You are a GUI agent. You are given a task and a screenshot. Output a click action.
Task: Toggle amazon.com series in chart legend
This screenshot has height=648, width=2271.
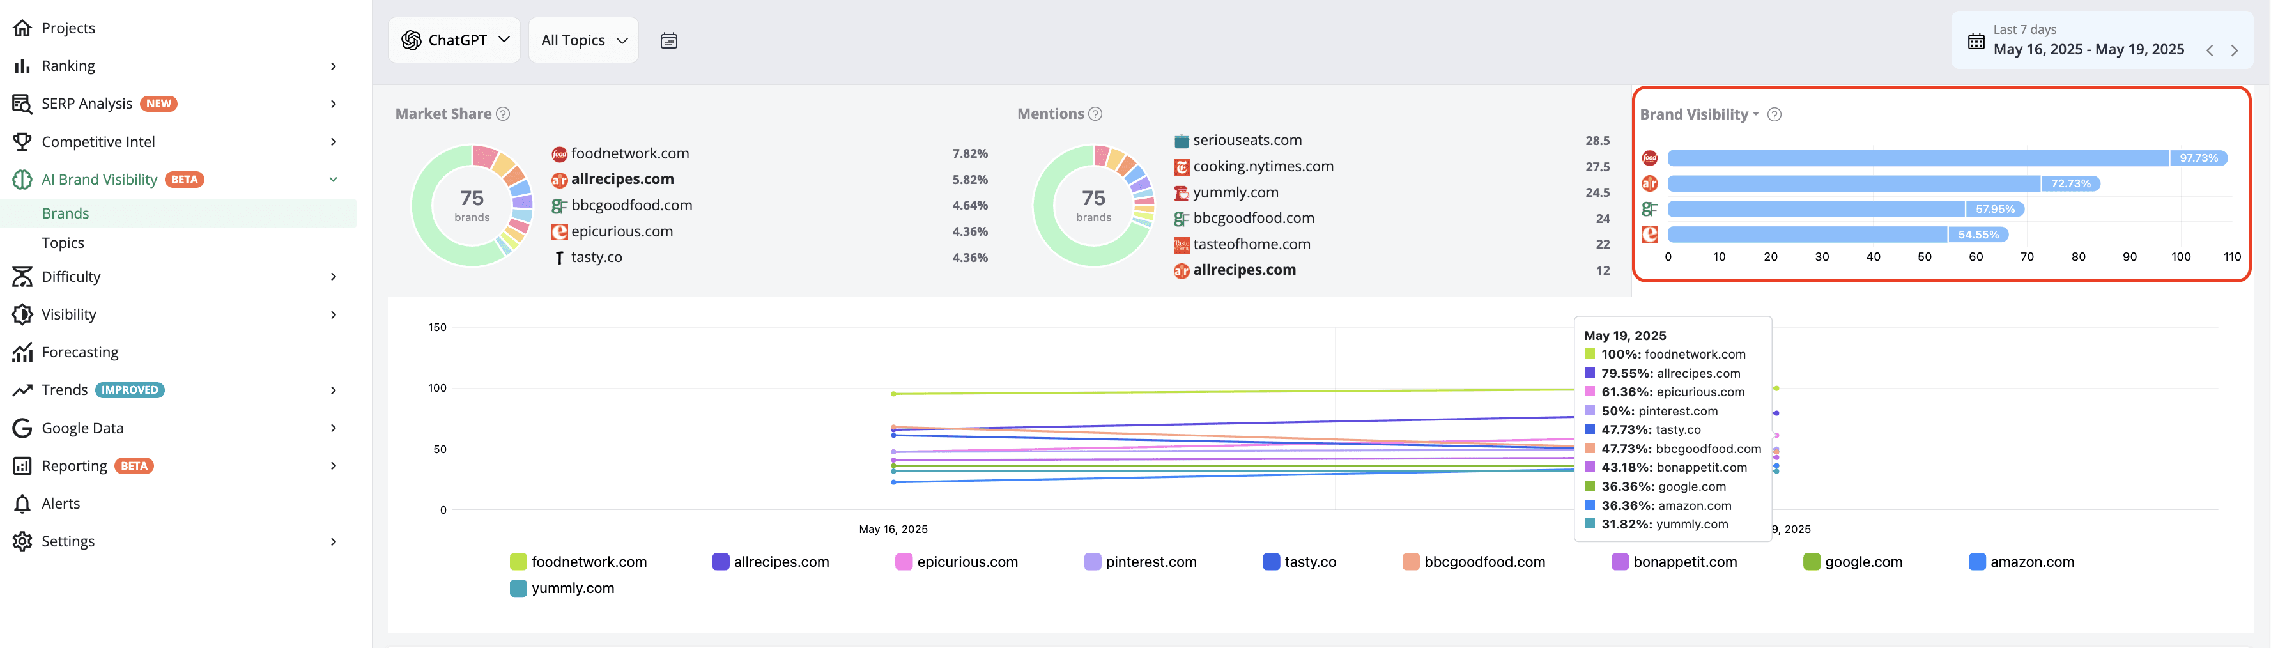pyautogui.click(x=2022, y=562)
